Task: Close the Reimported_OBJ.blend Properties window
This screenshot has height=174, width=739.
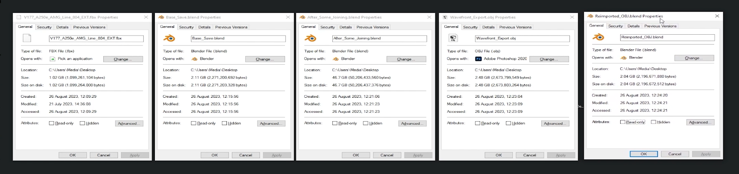Action: [717, 16]
